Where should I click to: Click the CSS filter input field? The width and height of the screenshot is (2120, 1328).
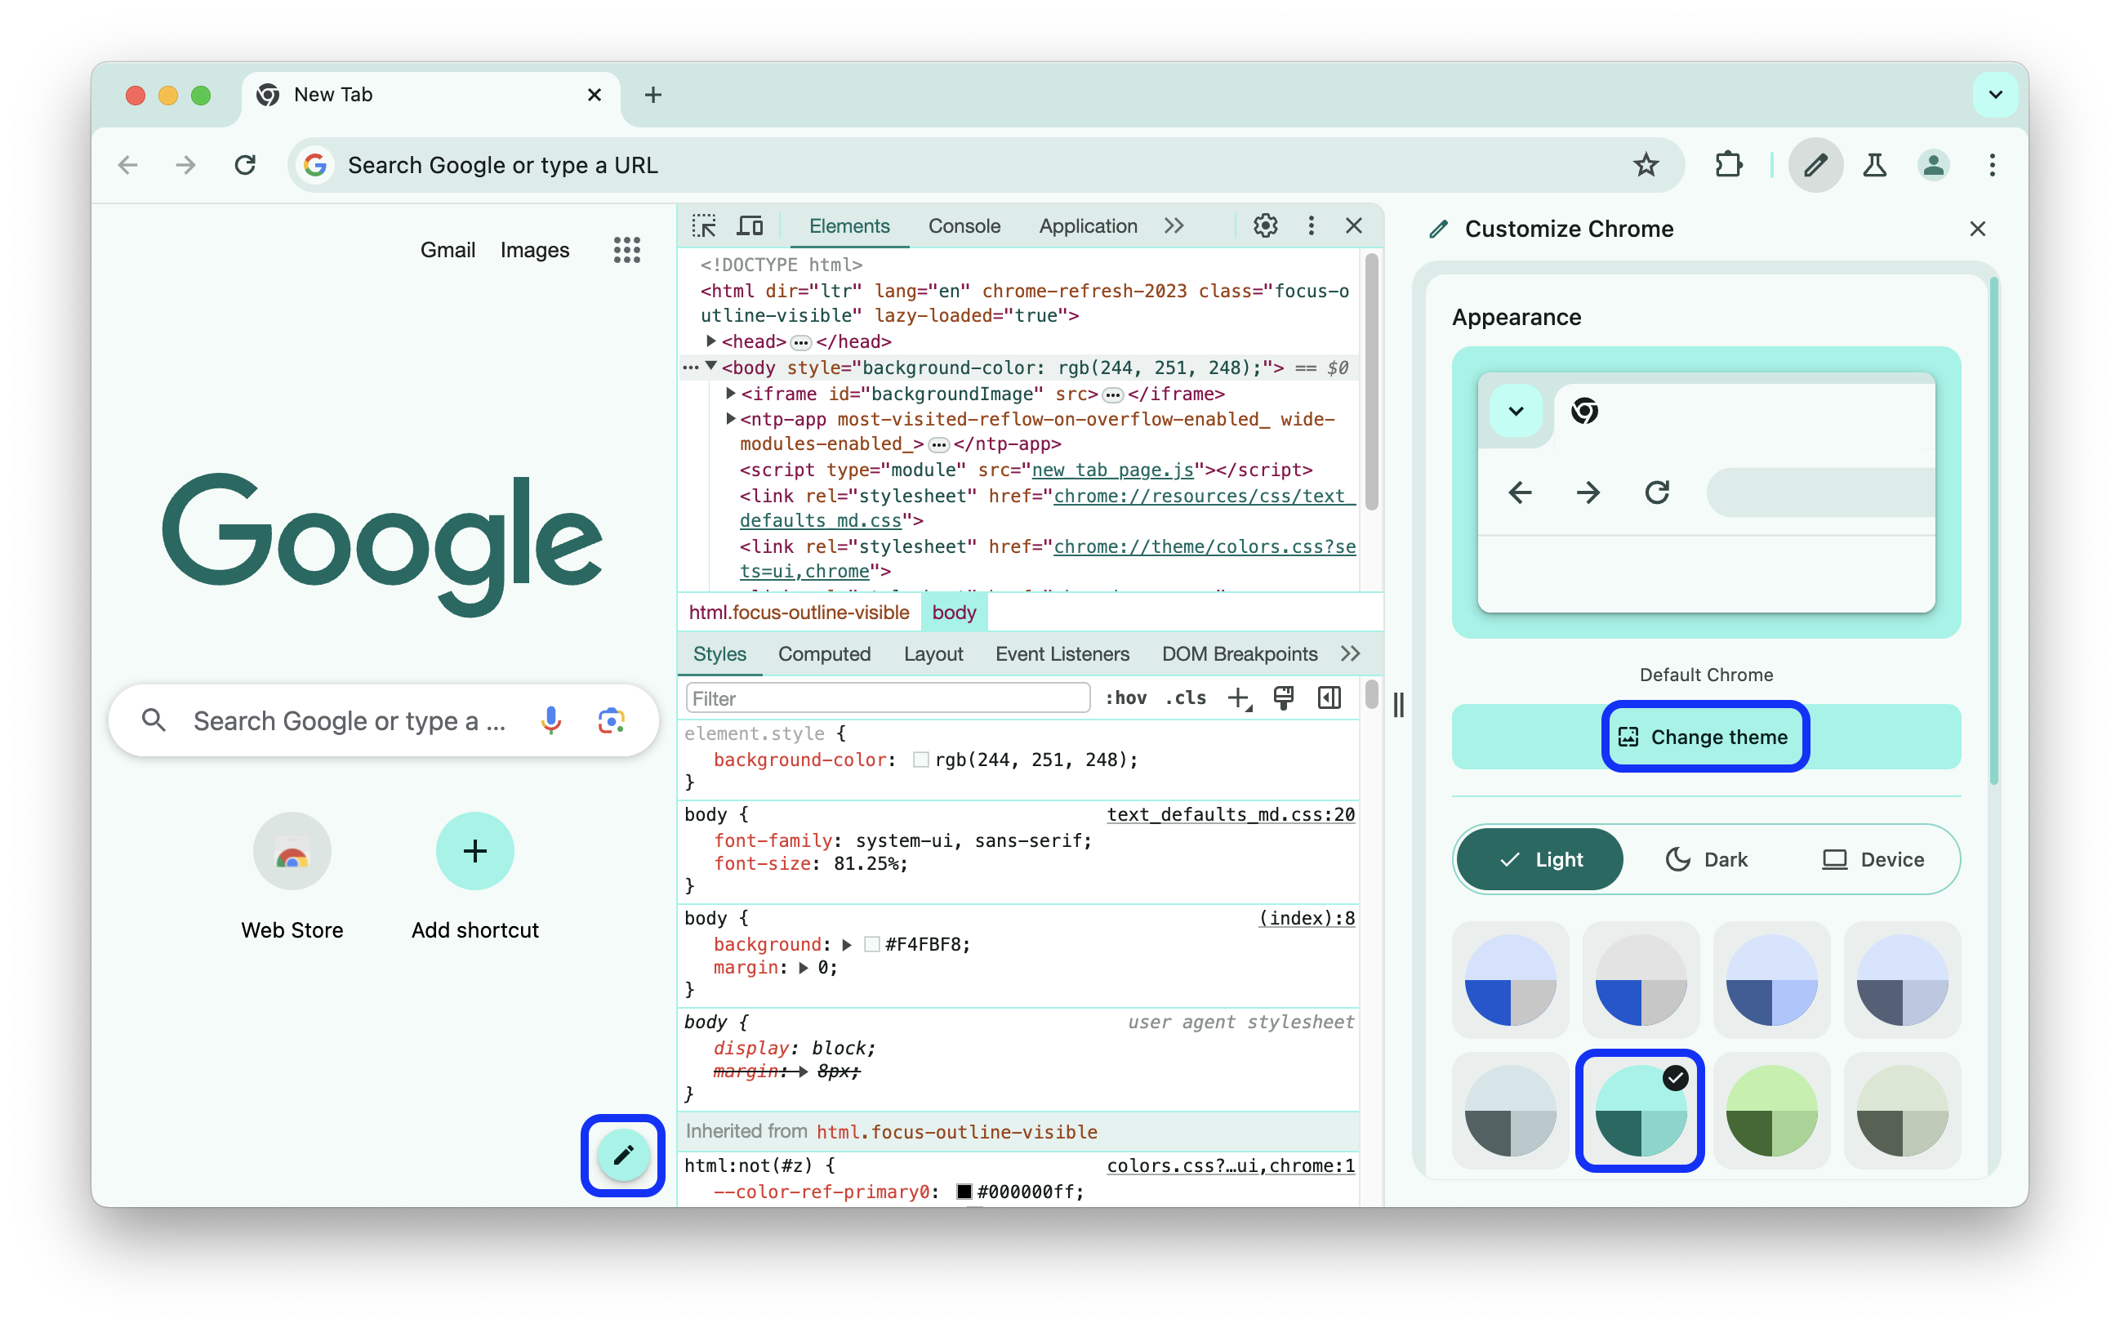[892, 697]
